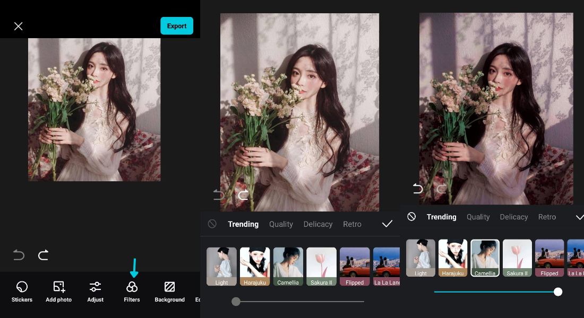Viewport: 584px width, 318px height.
Task: Open the Background tool
Action: point(169,291)
